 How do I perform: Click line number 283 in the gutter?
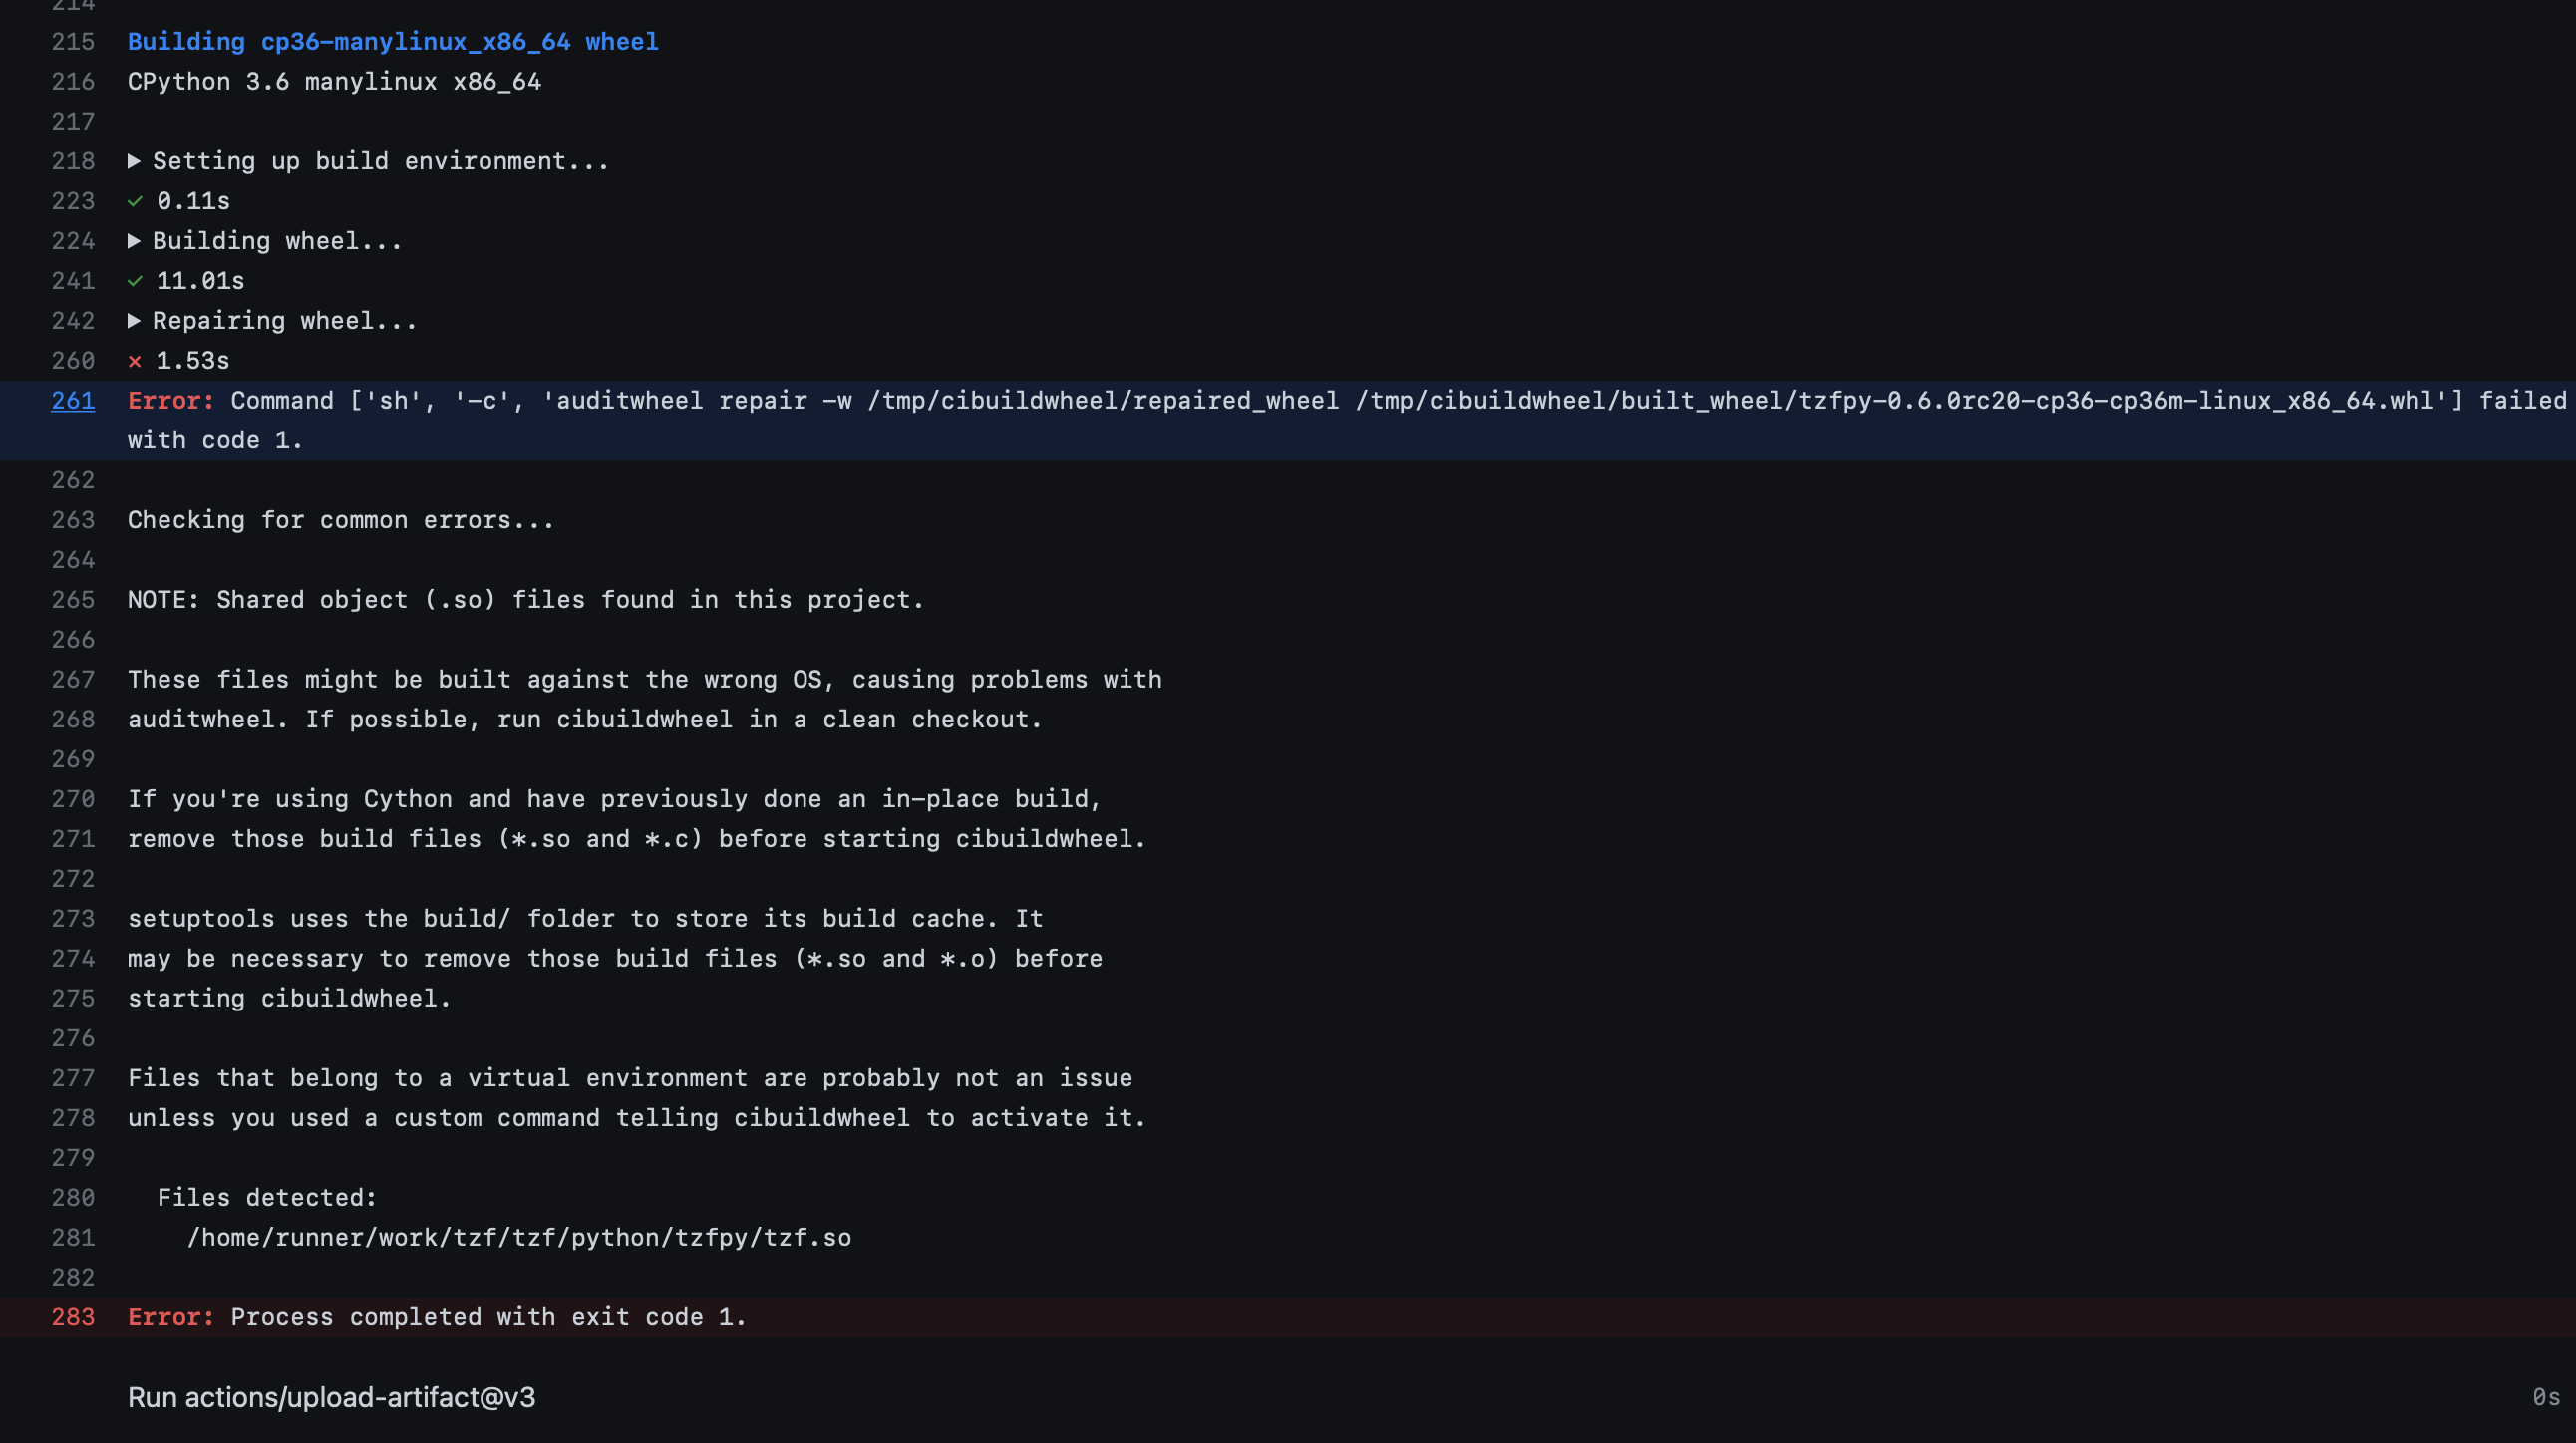[72, 1317]
